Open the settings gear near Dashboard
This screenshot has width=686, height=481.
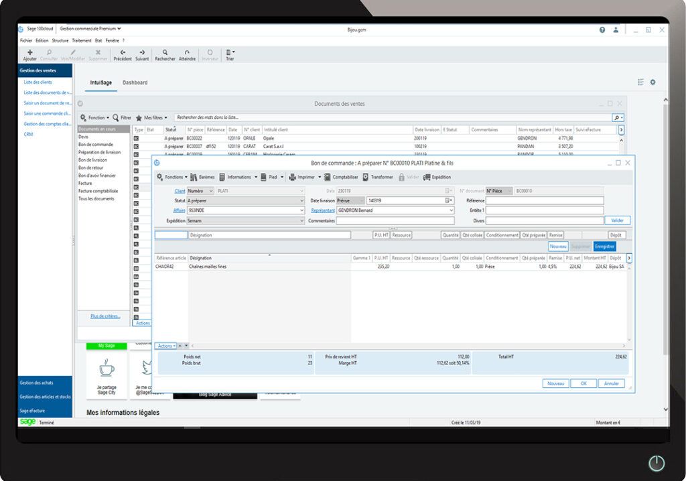click(x=653, y=82)
